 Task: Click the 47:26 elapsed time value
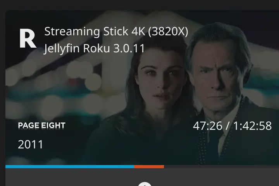coord(208,126)
